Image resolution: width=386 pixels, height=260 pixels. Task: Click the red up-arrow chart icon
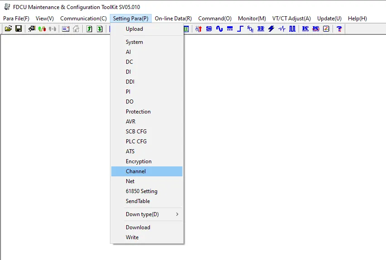[x=198, y=29]
